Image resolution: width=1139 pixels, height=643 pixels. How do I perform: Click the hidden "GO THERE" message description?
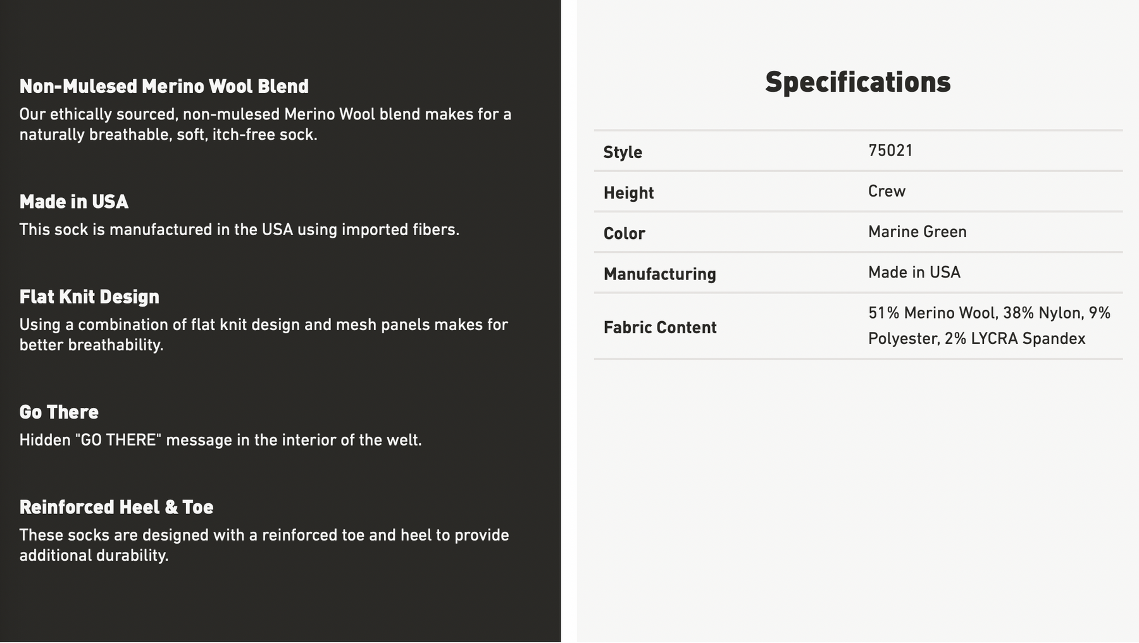220,440
